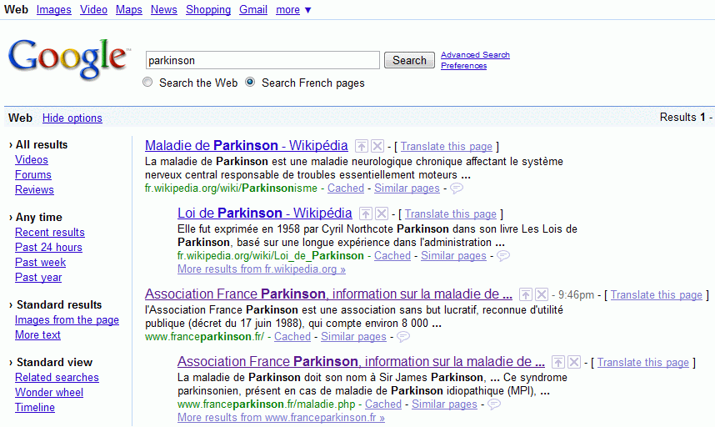Remove the franceparkinson.fr/maladie.php result

coord(574,362)
